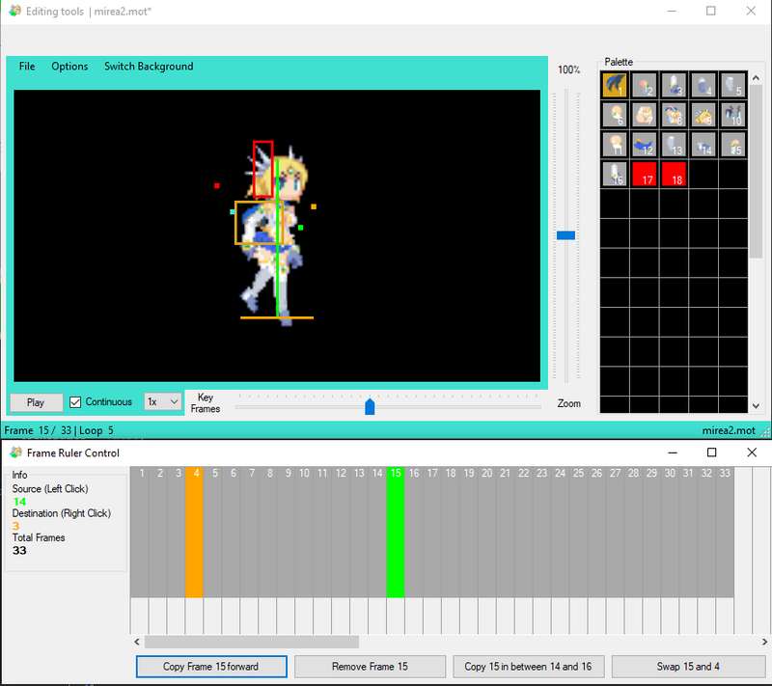772x686 pixels.
Task: Open the File menu
Action: [x=27, y=67]
